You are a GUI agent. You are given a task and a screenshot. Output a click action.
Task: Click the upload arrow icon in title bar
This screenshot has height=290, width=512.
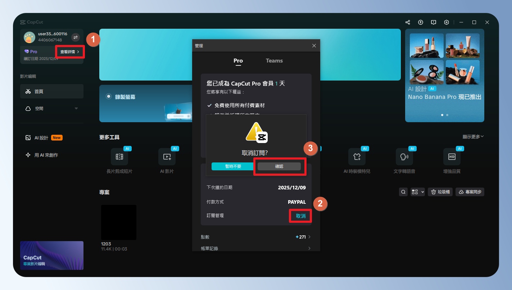coord(420,22)
